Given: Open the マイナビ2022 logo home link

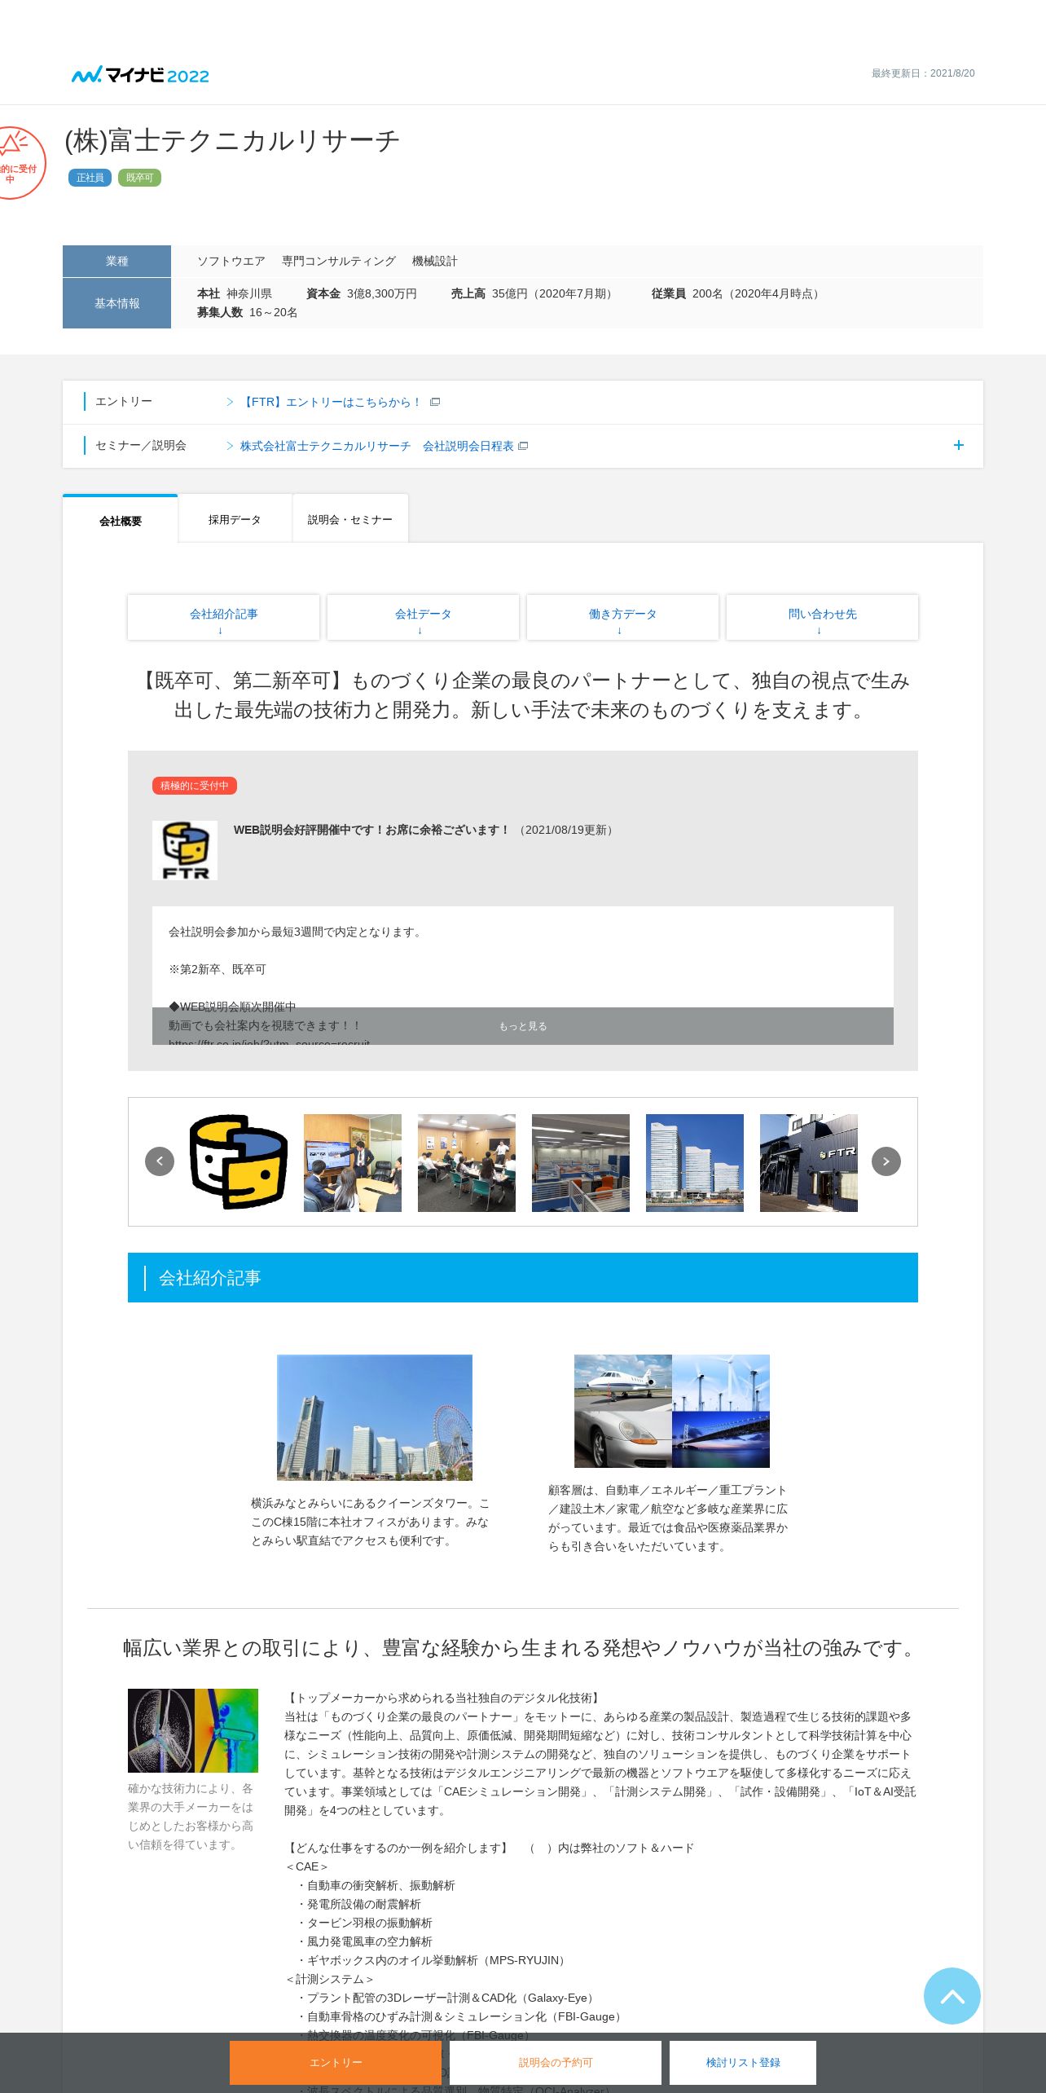Looking at the screenshot, I should pyautogui.click(x=140, y=75).
